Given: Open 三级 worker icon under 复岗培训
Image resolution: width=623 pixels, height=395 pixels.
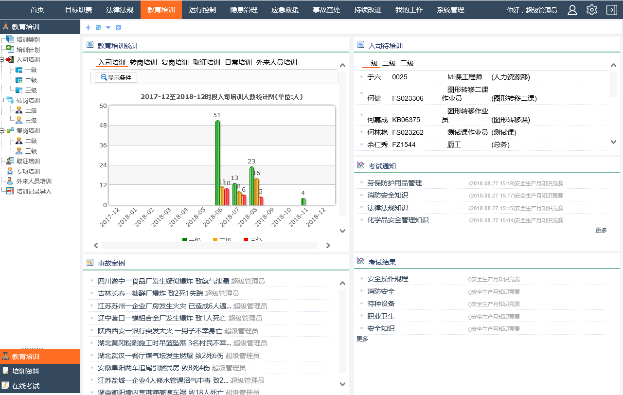Looking at the screenshot, I should coord(19,151).
